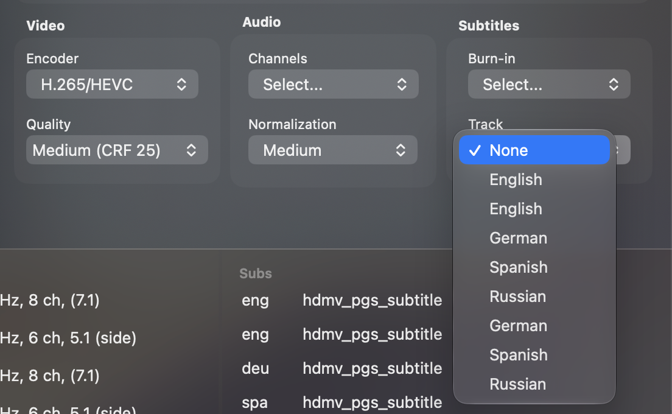Select the first English track option
672x414 pixels.
point(534,180)
